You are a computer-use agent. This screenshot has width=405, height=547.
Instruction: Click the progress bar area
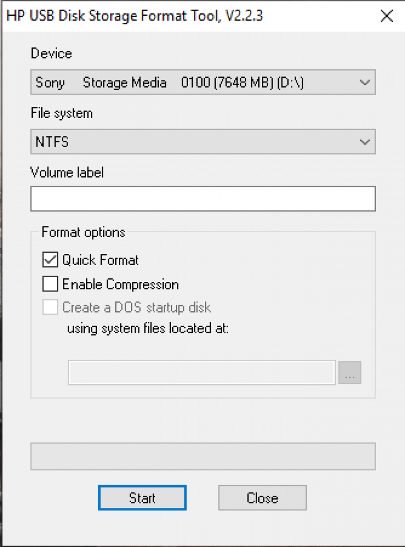click(203, 456)
